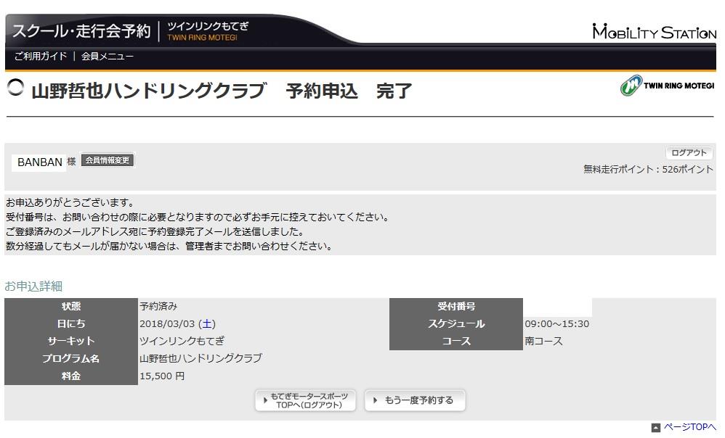725x438 pixels.
Task: Click the green Twin Ring Motegi logo
Action: (x=667, y=86)
